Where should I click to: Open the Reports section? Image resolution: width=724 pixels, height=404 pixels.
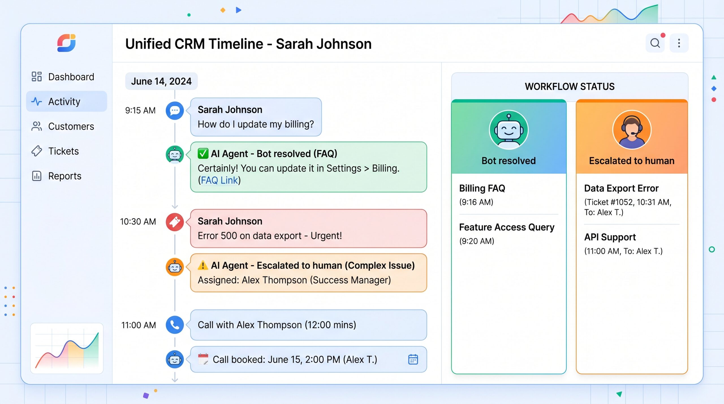tap(66, 176)
